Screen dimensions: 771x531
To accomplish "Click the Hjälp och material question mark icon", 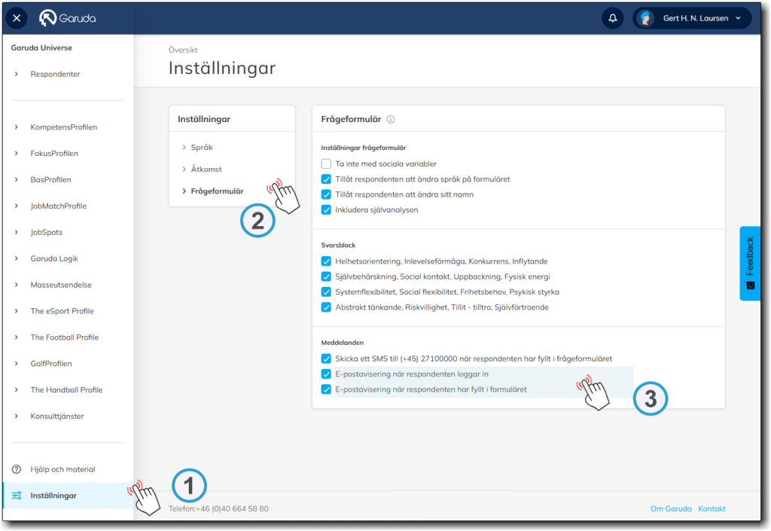I will pyautogui.click(x=17, y=469).
